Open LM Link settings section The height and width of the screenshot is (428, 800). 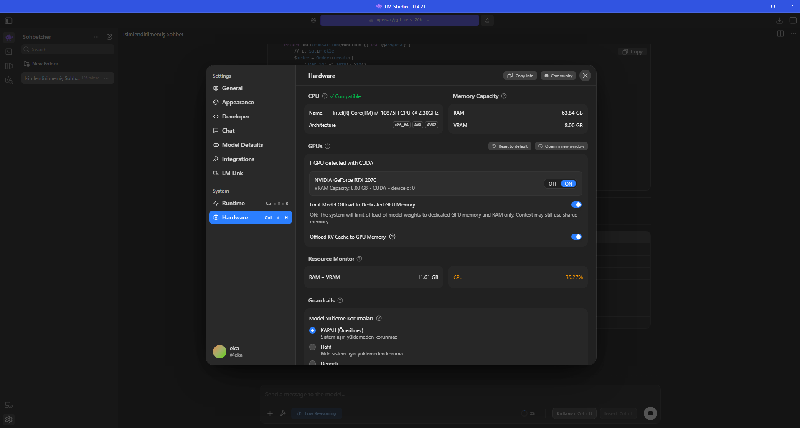pyautogui.click(x=251, y=173)
